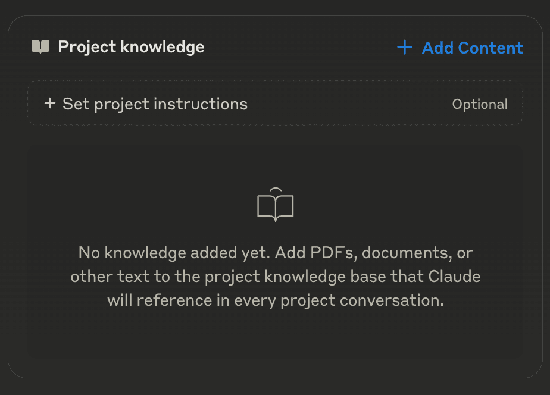Screen dimensions: 550x395
Task: Select the Project knowledge heading
Action: (130, 47)
